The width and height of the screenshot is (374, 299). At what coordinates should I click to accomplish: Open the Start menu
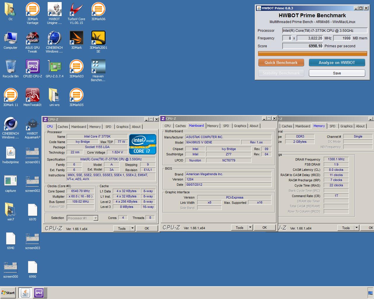click(8, 293)
